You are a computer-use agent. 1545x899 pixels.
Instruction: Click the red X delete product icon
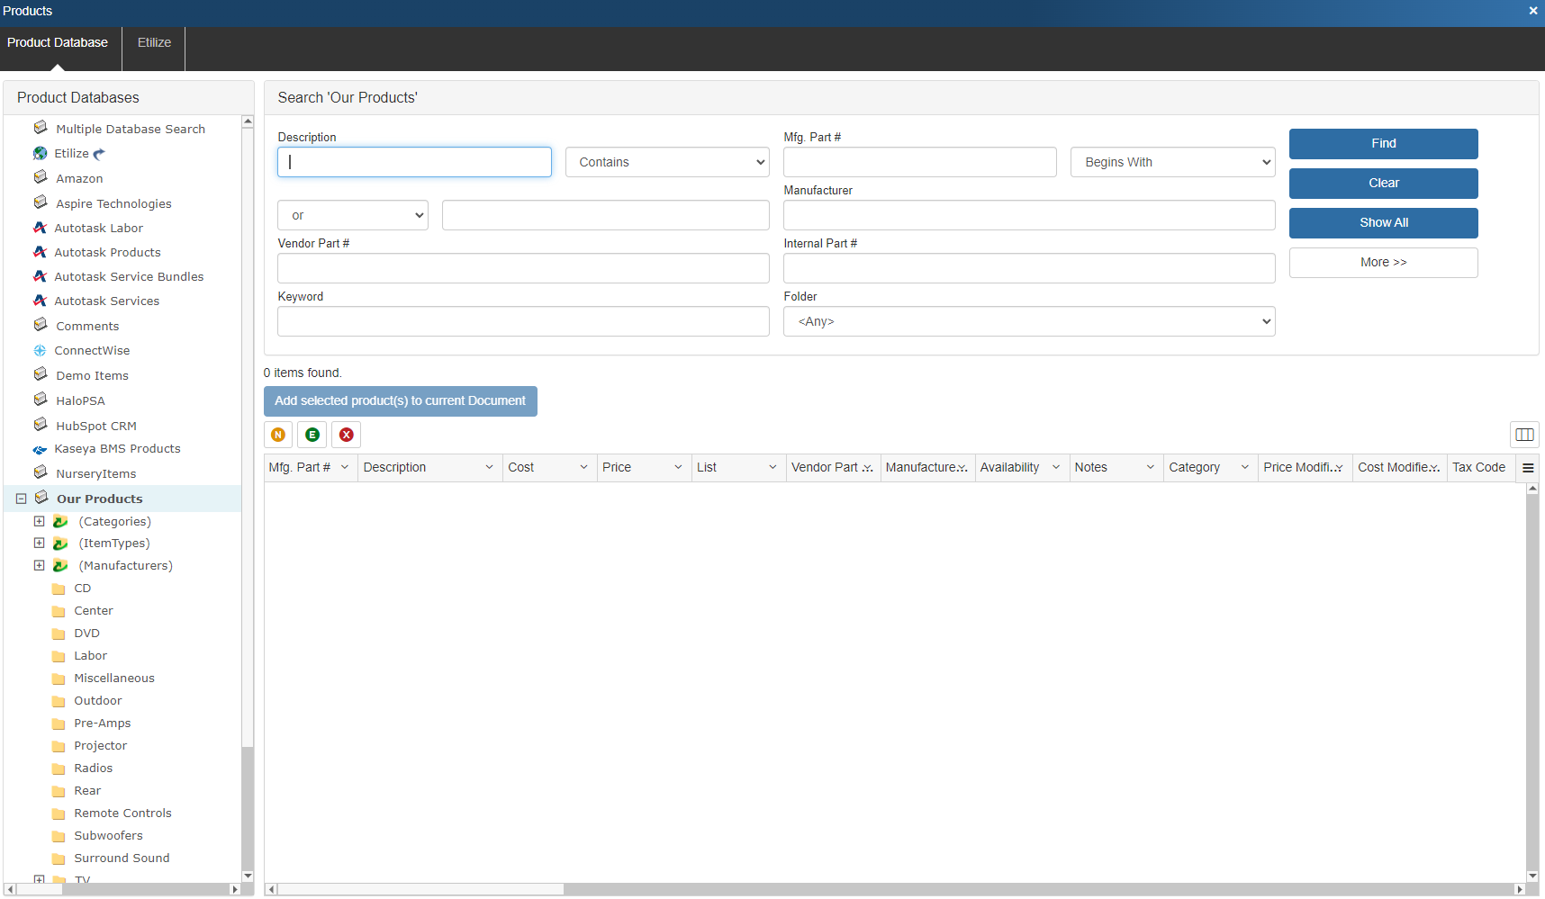point(347,435)
